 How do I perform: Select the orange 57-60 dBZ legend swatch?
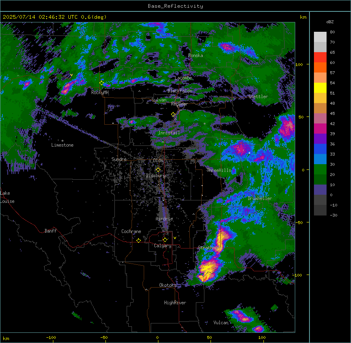(320, 67)
